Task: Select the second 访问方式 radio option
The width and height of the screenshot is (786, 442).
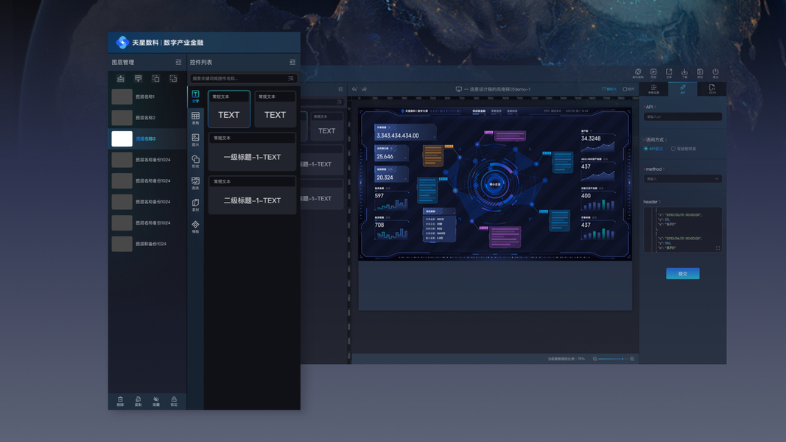Action: point(673,149)
